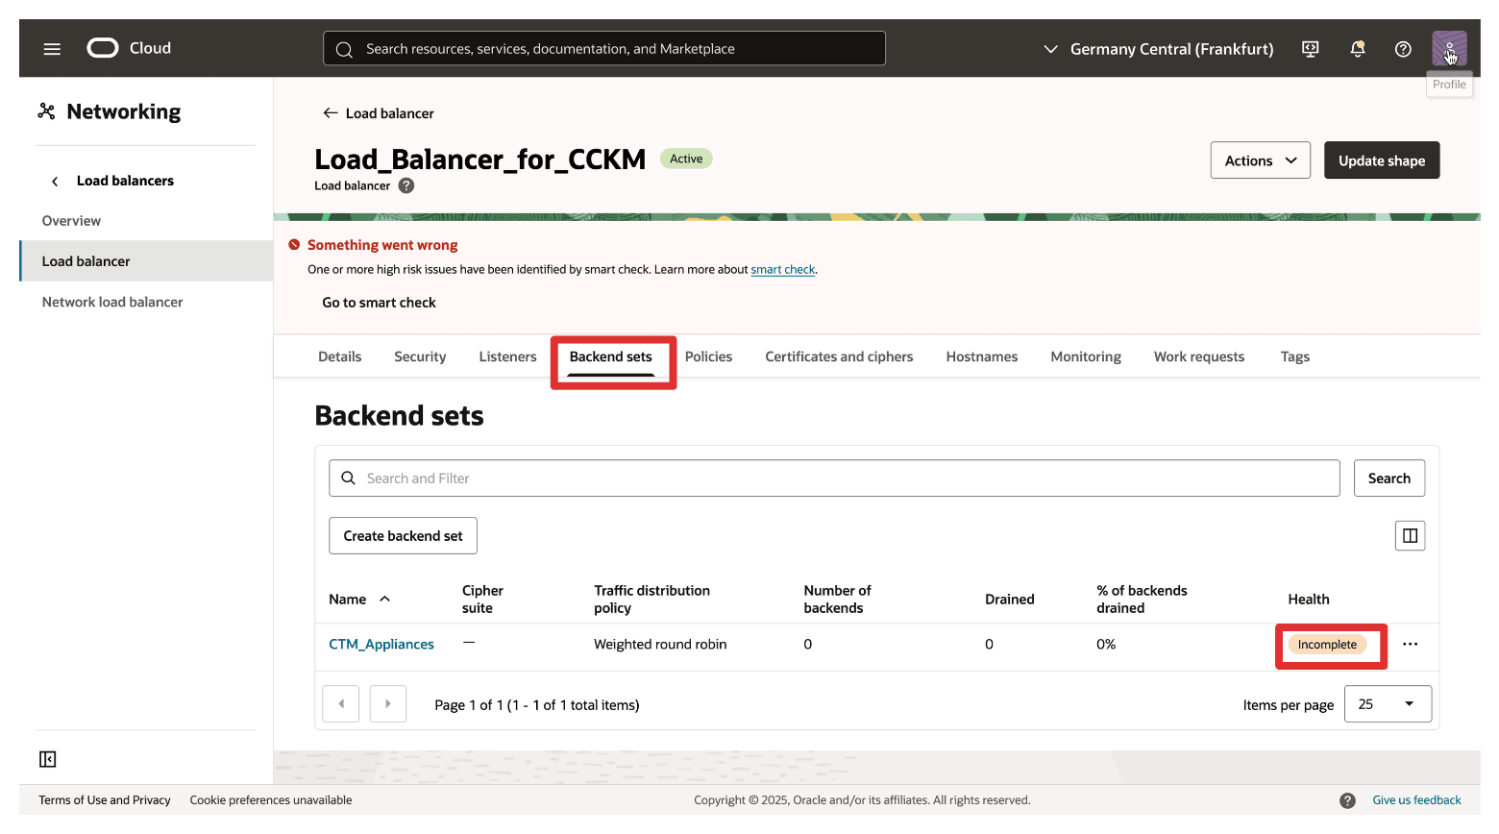The width and height of the screenshot is (1499, 834).
Task: Select Load balancer in the sidebar
Action: pyautogui.click(x=146, y=261)
